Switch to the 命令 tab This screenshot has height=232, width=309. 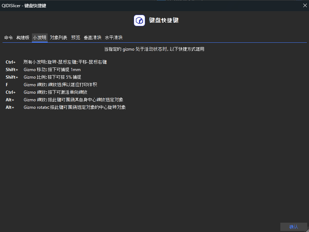tap(9, 37)
